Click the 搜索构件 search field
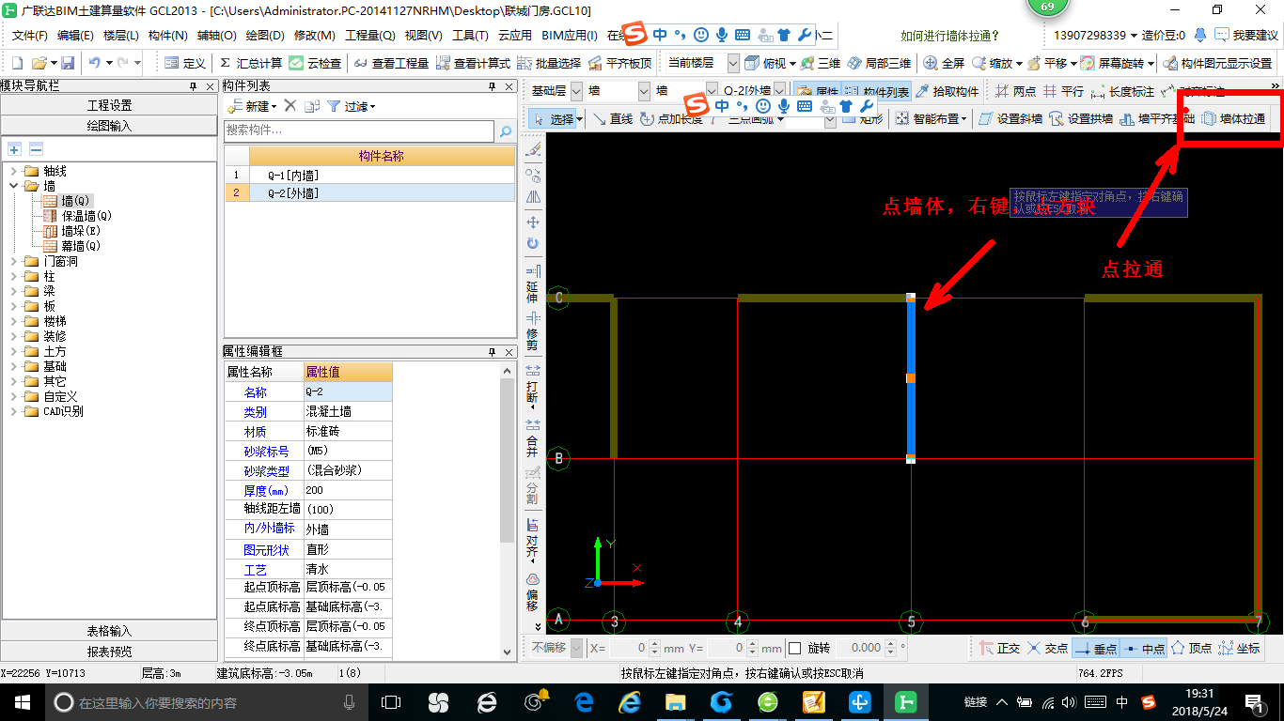This screenshot has width=1284, height=721. (358, 130)
